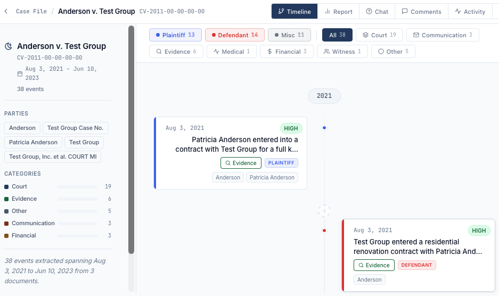Select the Test Group party chip
The image size is (499, 296).
[84, 142]
